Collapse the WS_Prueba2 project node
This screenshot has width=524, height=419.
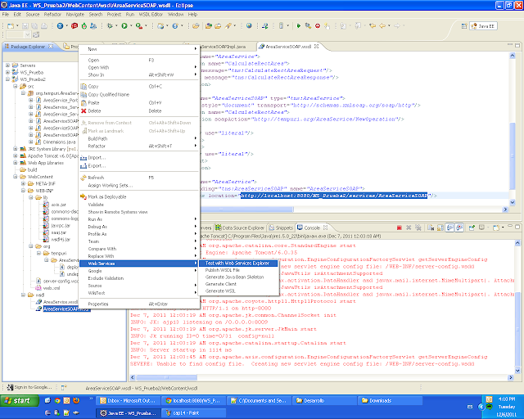[x=7, y=79]
